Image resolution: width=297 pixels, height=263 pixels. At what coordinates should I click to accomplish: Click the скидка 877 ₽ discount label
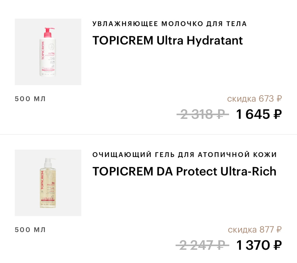point(255,229)
